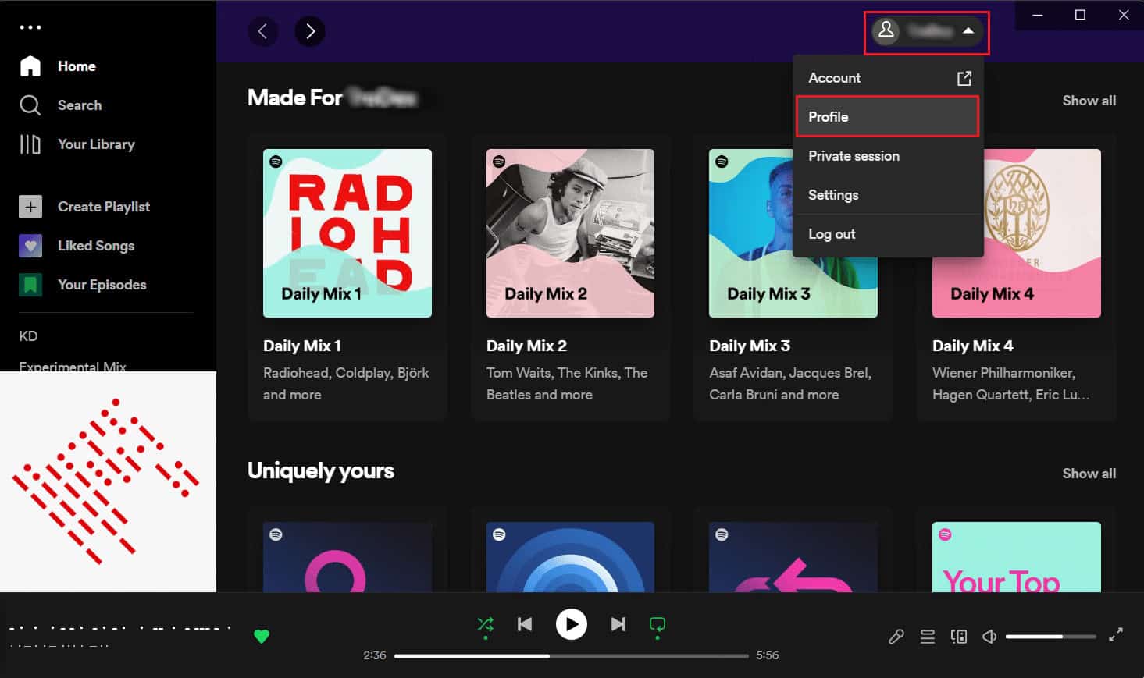This screenshot has width=1144, height=678.
Task: Show all in Uniquely yours section
Action: [x=1089, y=474]
